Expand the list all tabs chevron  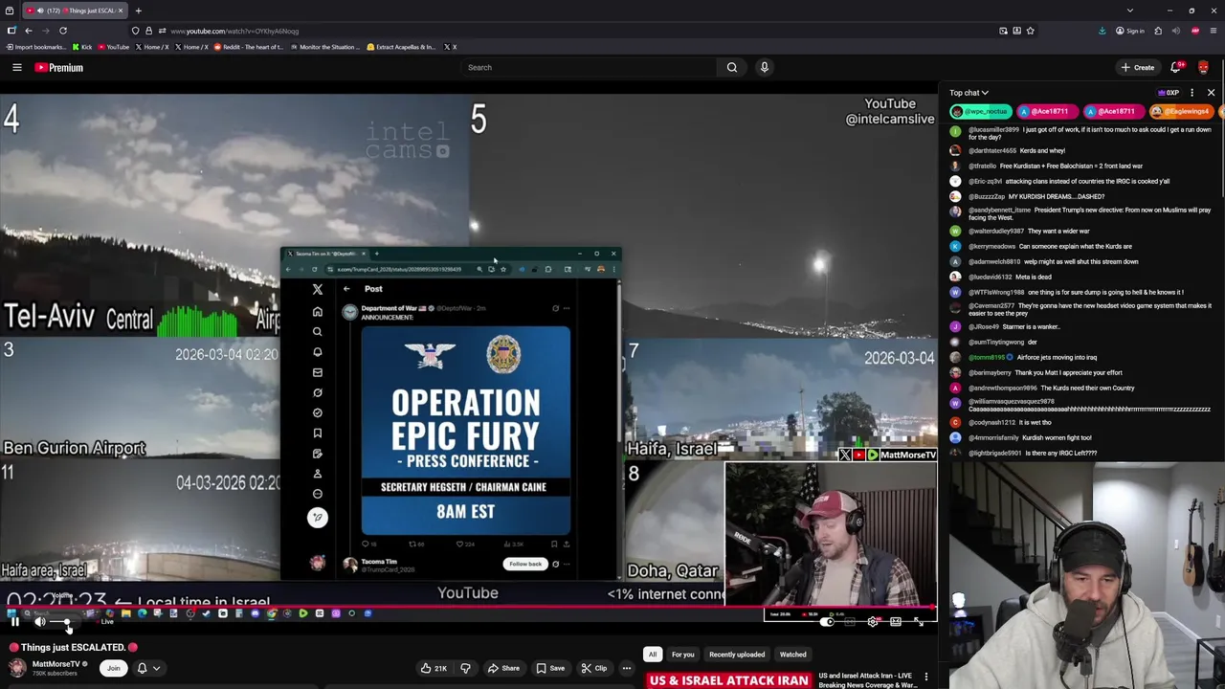pos(1130,11)
